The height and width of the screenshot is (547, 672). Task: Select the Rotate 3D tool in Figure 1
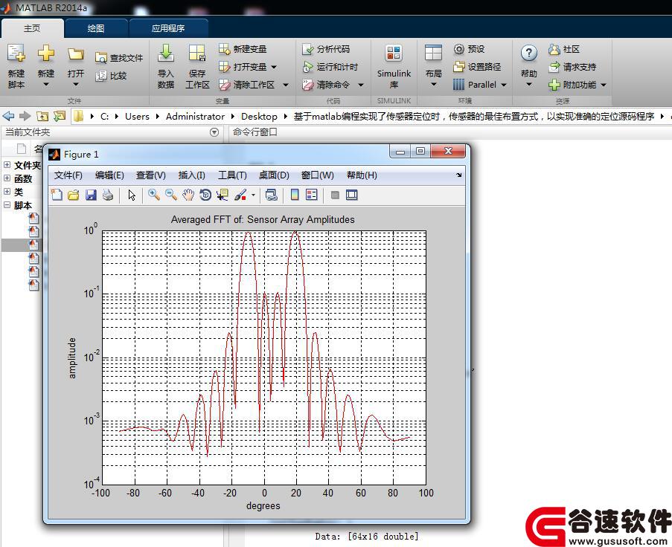205,195
